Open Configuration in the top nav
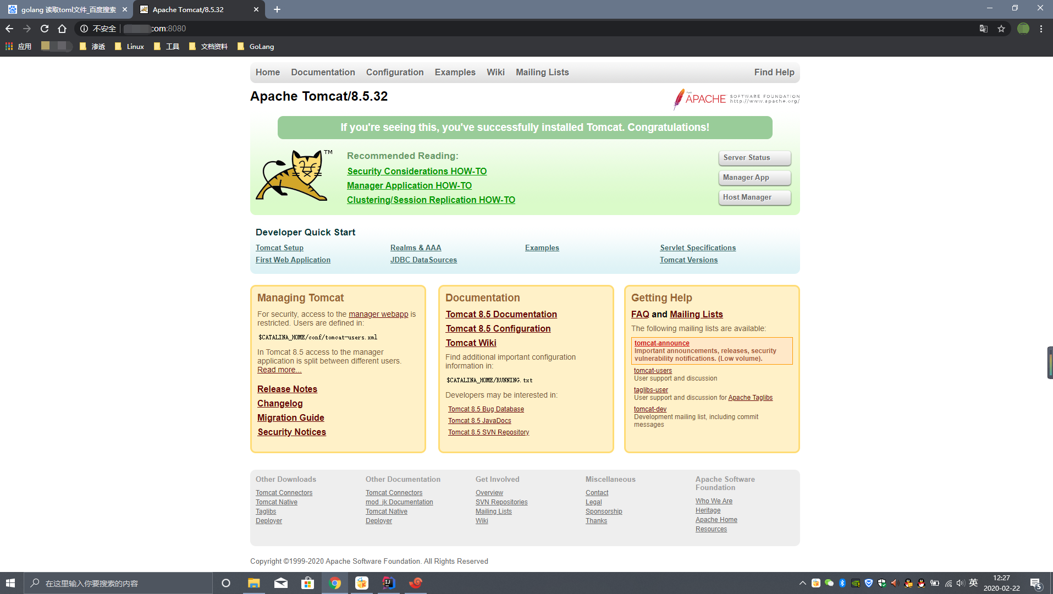 [x=395, y=72]
